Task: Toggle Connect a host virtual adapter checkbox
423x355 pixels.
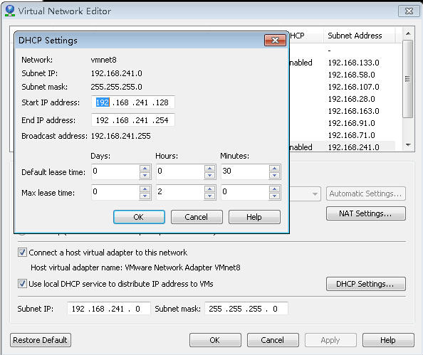Action: click(22, 253)
